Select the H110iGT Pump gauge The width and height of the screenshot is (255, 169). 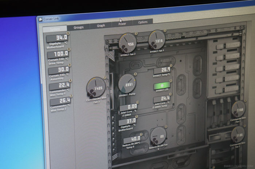pos(127,84)
